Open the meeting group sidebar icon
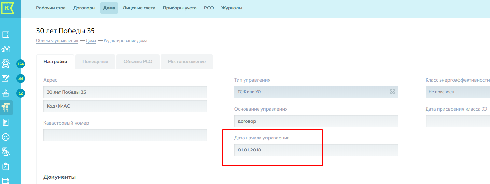The height and width of the screenshot is (184, 490). 6,152
